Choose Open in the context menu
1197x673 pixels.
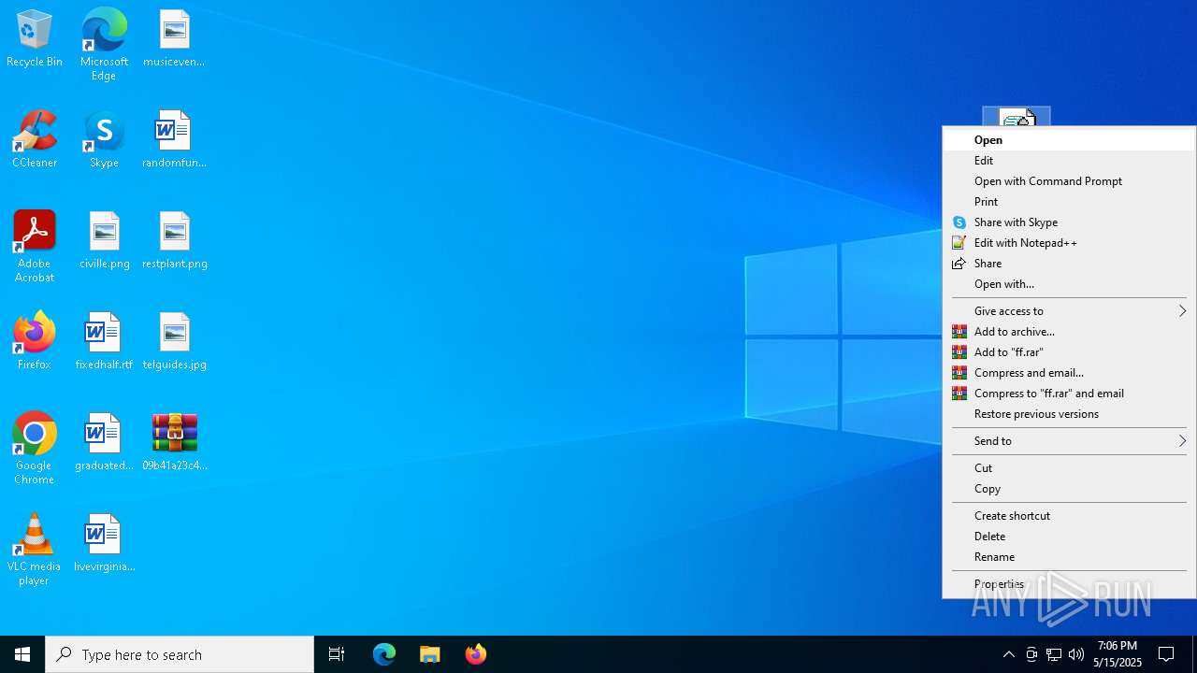pos(1069,140)
